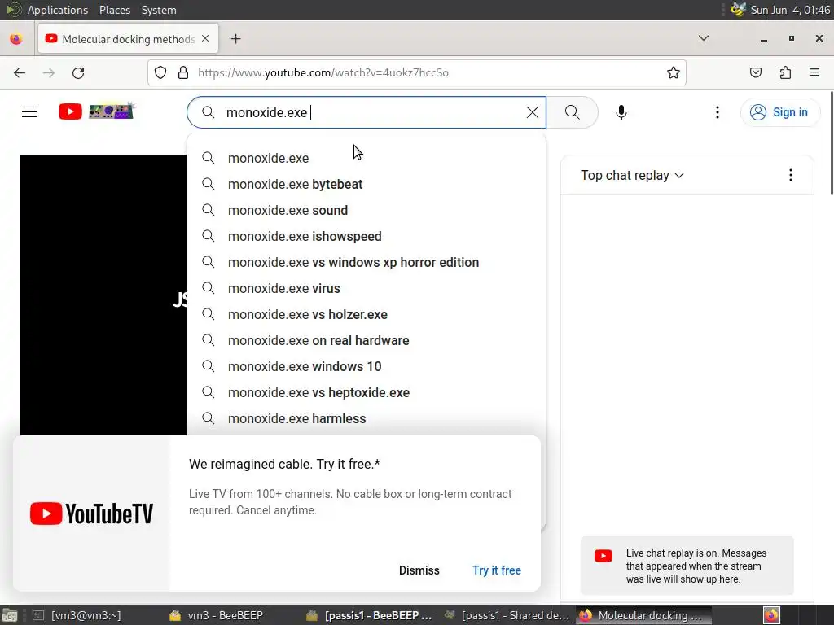Go back with the browser back arrow

coord(20,72)
